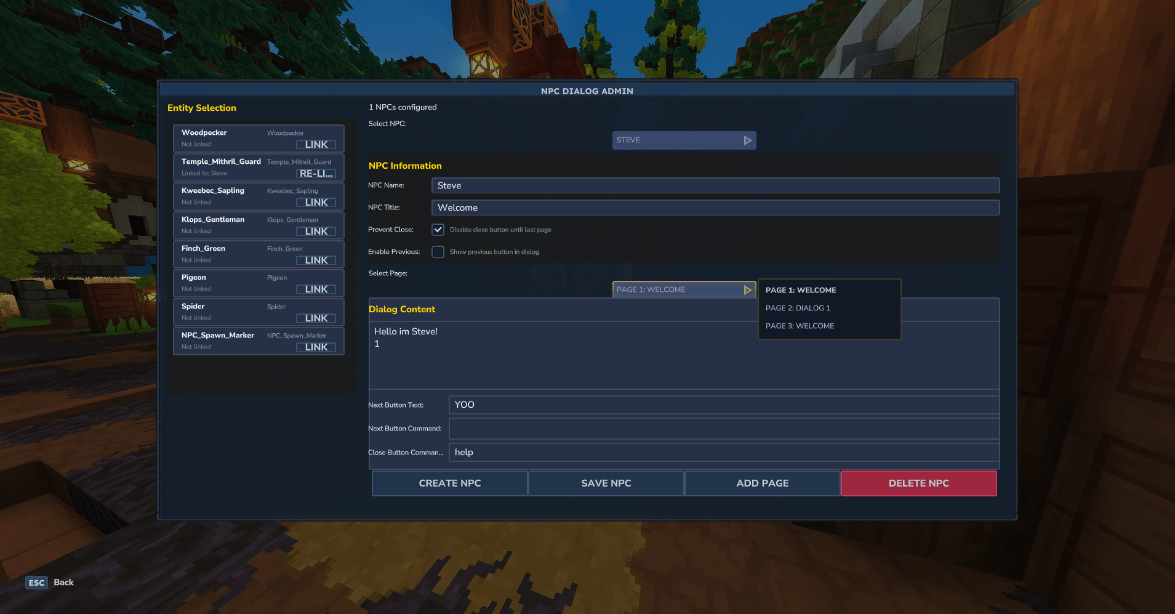Choose Page 2: Dialog 1 option
Screen dimensions: 1175x614
(x=798, y=308)
